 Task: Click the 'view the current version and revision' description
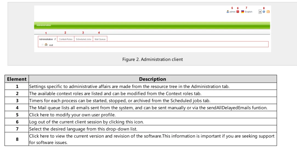153,139
